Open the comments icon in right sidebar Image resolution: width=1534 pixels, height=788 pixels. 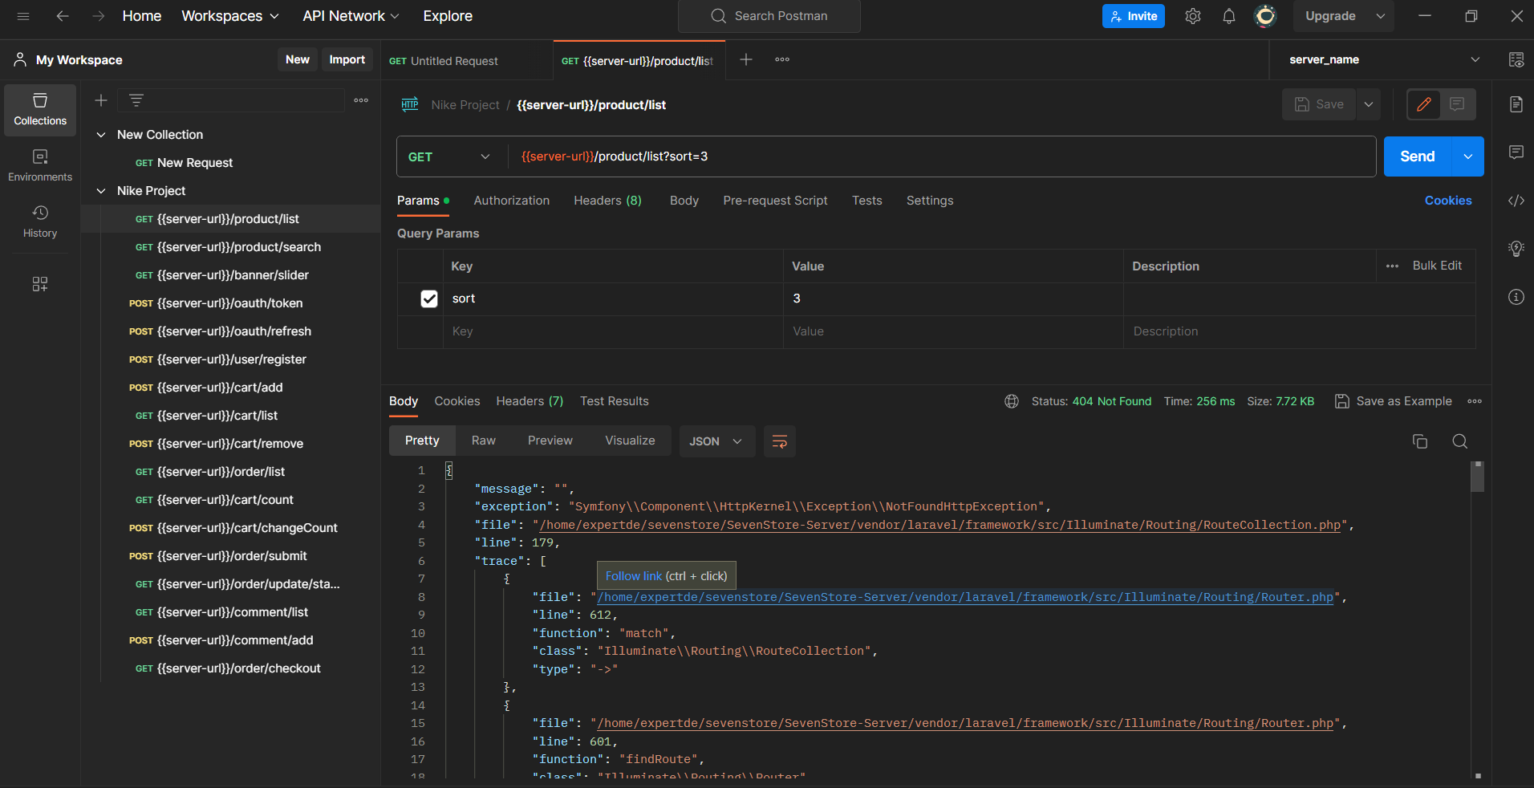point(1516,152)
